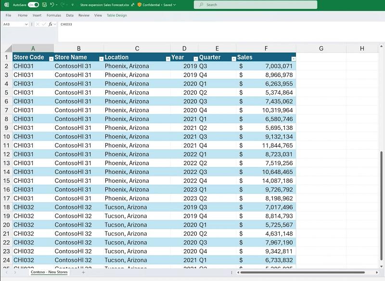
Task: Click the Redo icon
Action: pyautogui.click(x=63, y=4)
